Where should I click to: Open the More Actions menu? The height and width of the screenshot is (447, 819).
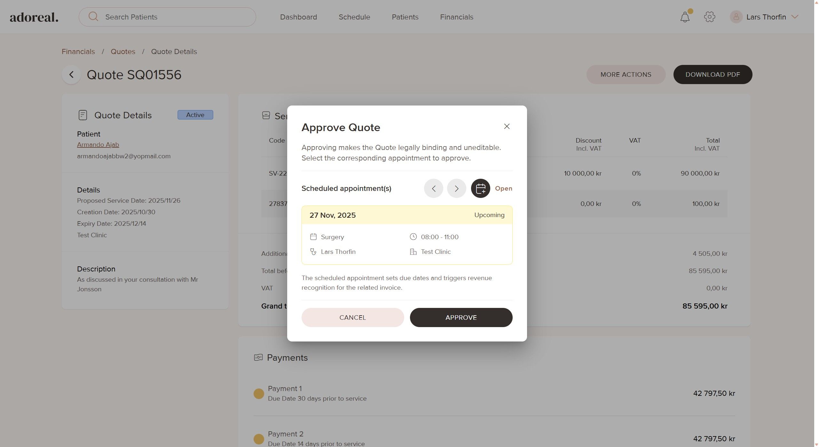[x=626, y=74]
